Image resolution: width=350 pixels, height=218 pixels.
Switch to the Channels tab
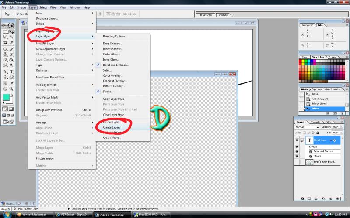pyautogui.click(x=315, y=122)
